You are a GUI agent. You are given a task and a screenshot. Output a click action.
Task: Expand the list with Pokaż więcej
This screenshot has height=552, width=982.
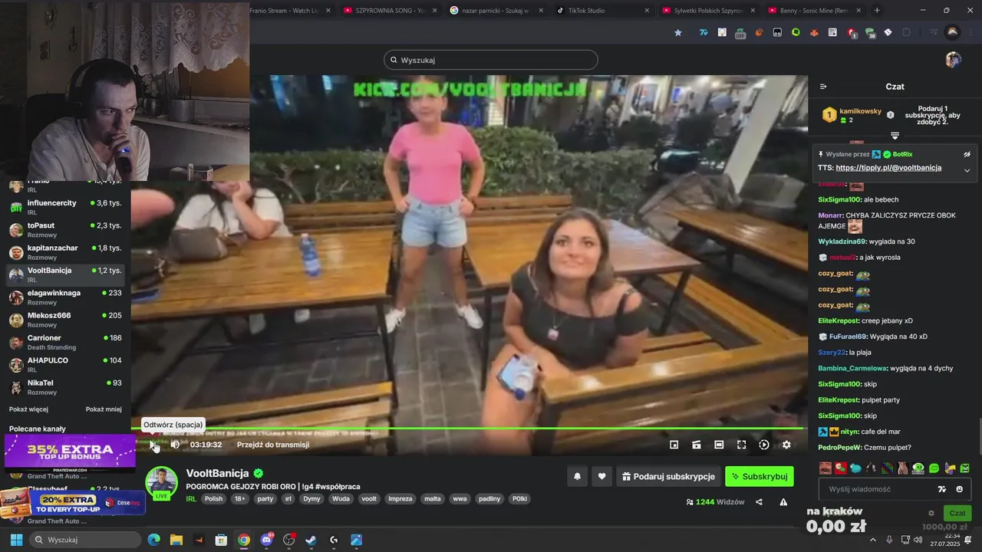click(x=28, y=409)
